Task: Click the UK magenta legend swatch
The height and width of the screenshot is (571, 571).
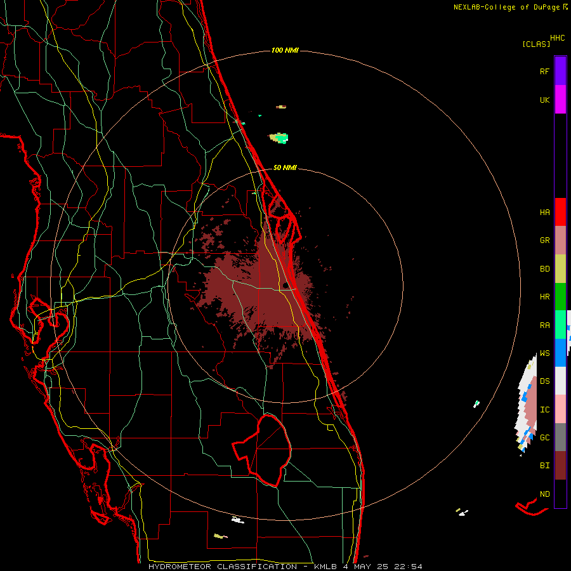Action: point(560,100)
